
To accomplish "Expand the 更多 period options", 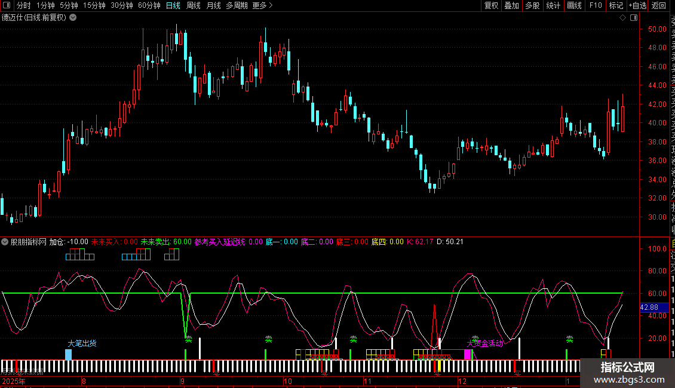I will (x=262, y=6).
